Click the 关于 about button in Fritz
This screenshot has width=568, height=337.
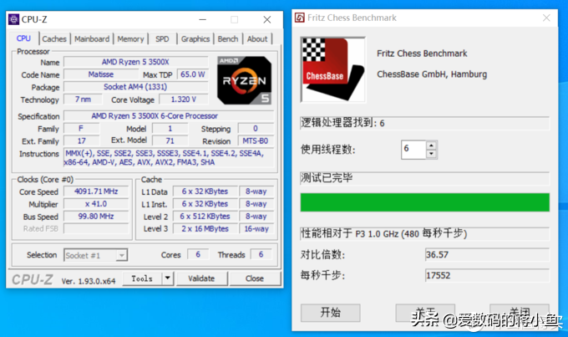pyautogui.click(x=425, y=313)
